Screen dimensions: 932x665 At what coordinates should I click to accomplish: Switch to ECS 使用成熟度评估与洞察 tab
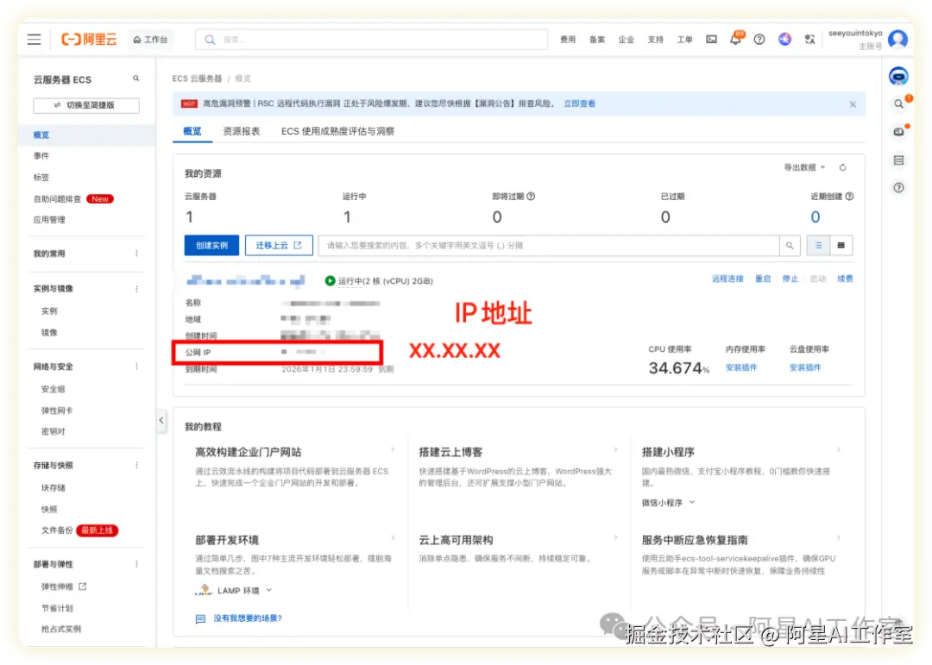(x=337, y=131)
